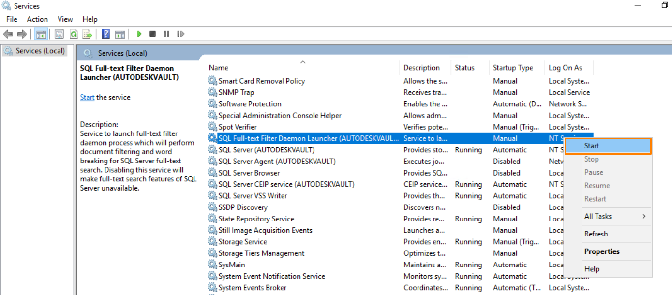This screenshot has height=295, width=672.
Task: Select the SQL Server VSS Writer service
Action: pos(253,196)
